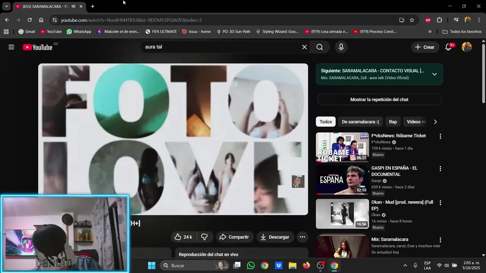Open options menu for Okan Mud video
486x273 pixels.
[x=440, y=203]
